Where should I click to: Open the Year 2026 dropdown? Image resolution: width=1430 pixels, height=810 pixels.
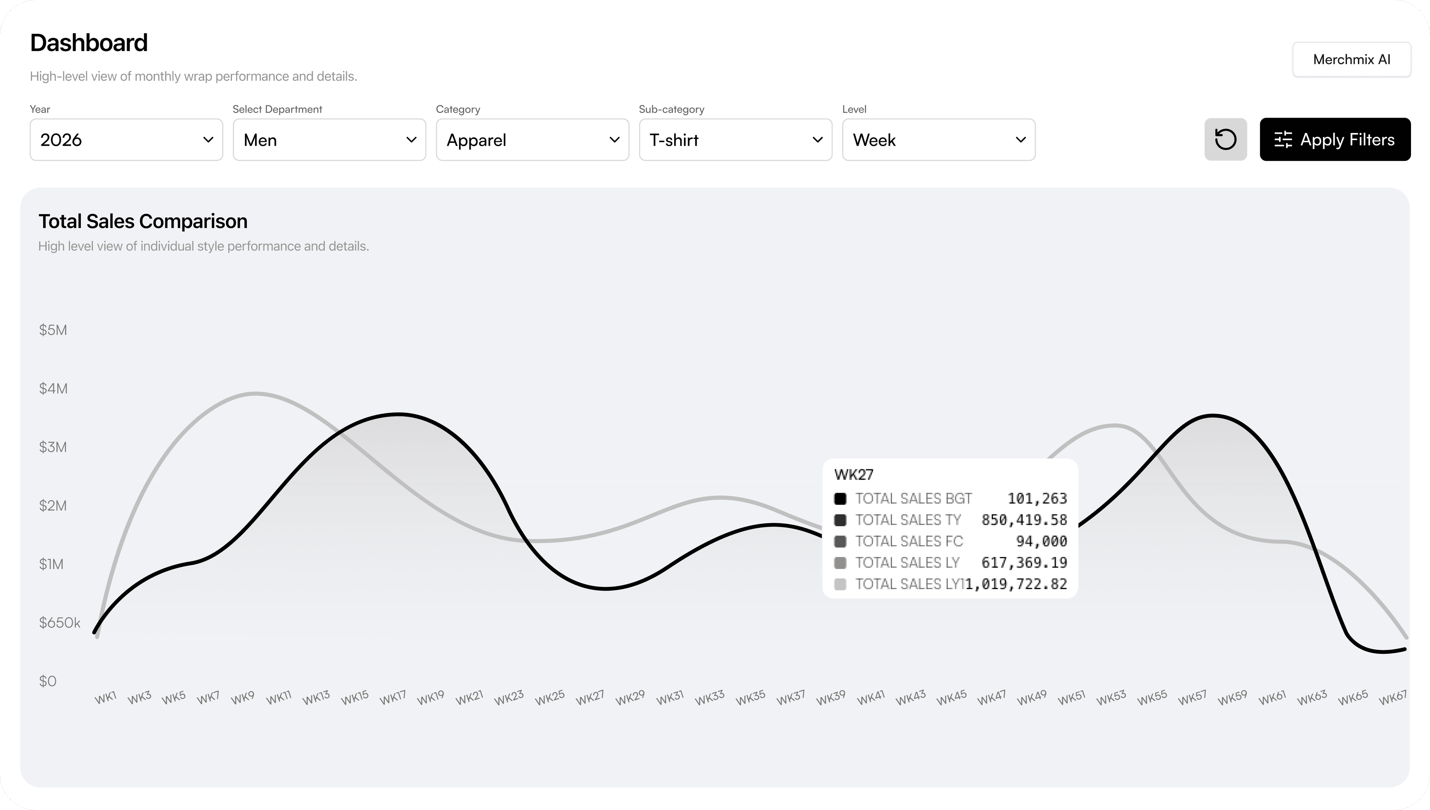coord(126,140)
